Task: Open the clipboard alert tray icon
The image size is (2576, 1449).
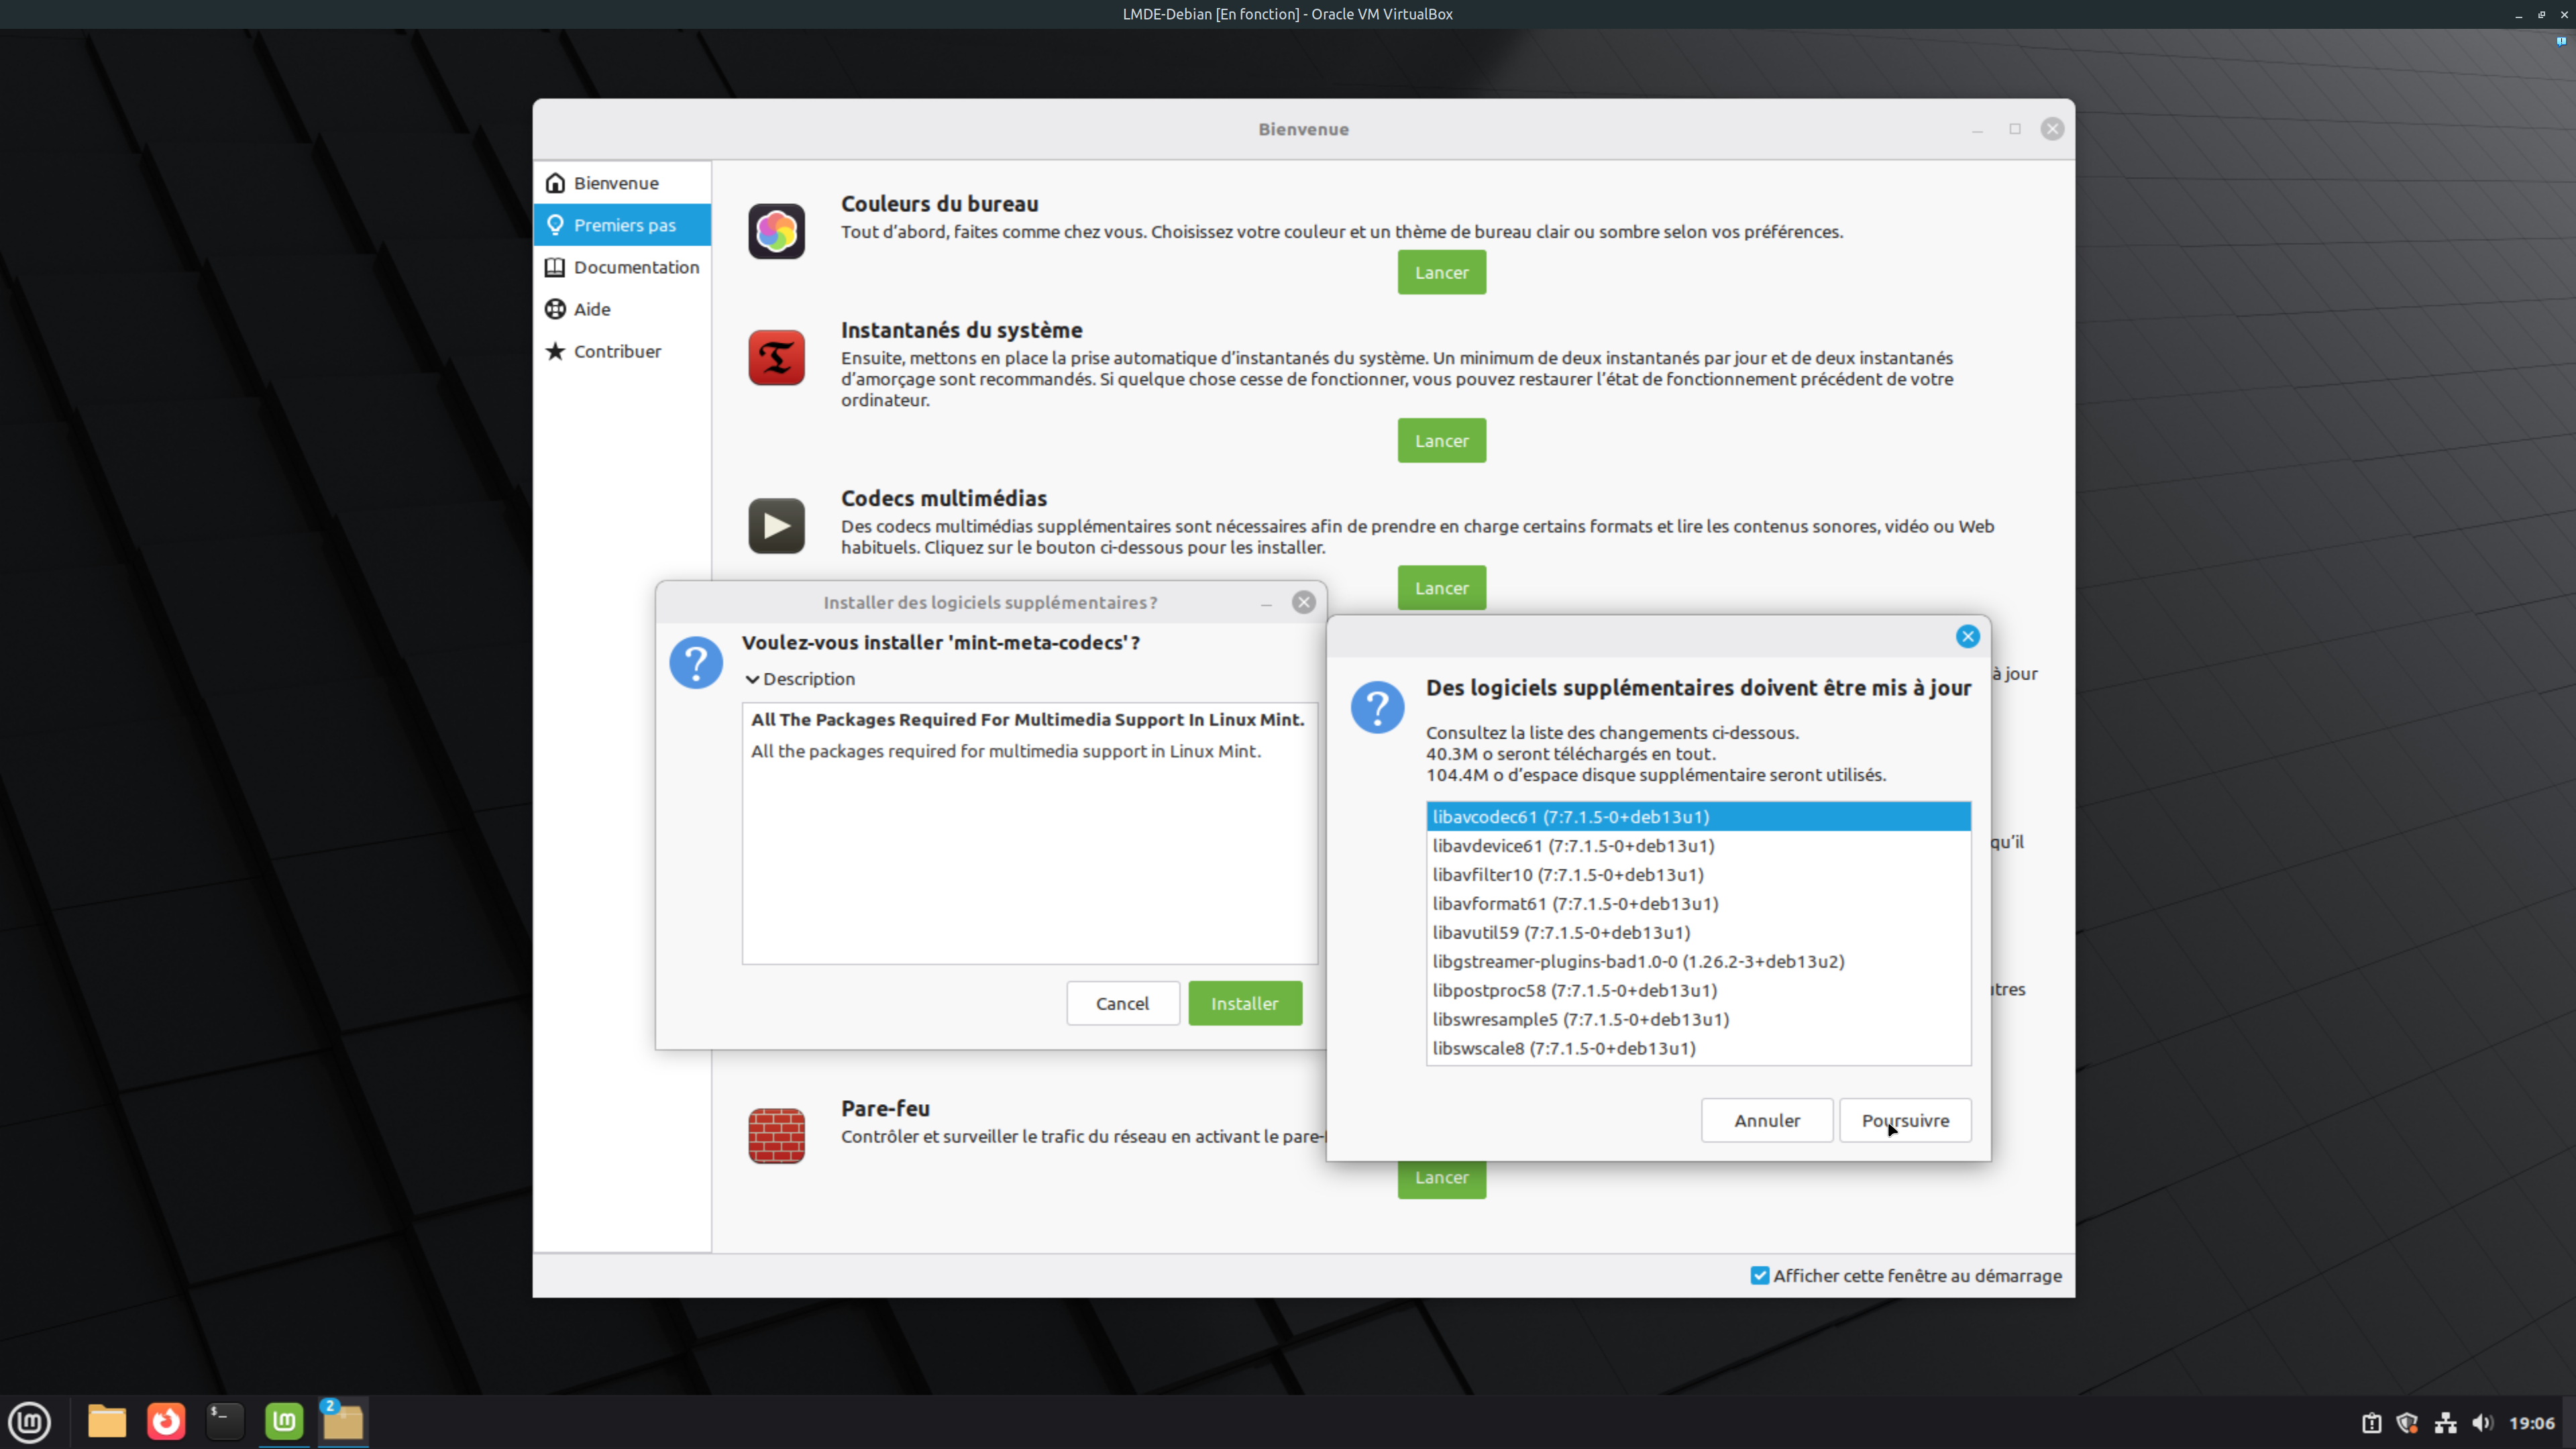Action: (x=2371, y=1422)
